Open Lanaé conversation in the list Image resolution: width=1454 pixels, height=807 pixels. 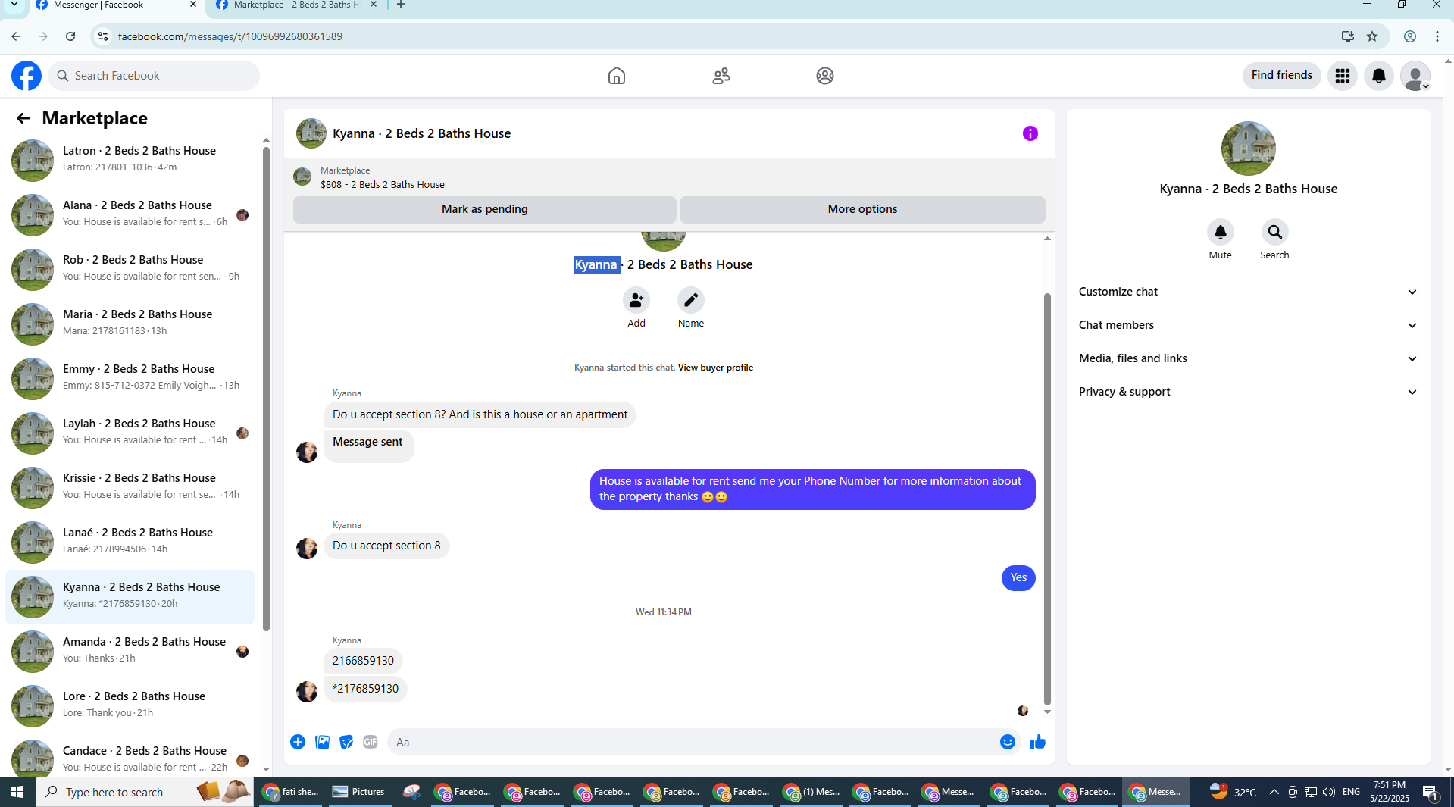[x=130, y=542]
